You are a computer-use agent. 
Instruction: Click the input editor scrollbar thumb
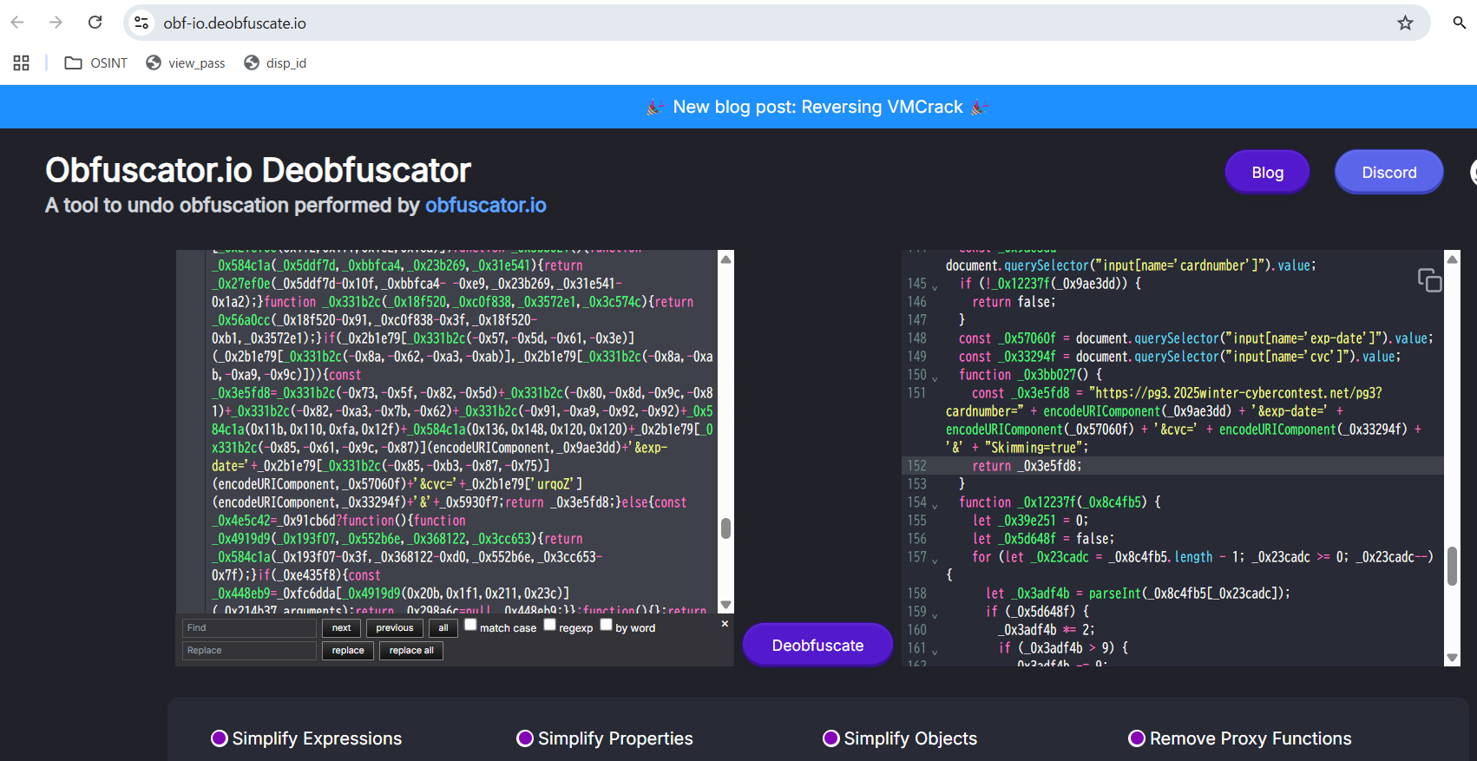pos(726,528)
